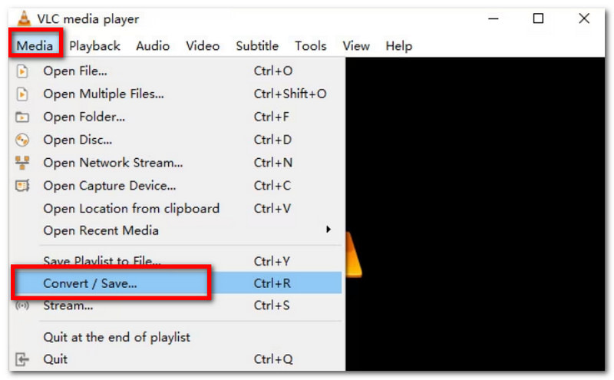Choose Stream... from the Media menu
This screenshot has height=380, width=614.
(x=177, y=306)
